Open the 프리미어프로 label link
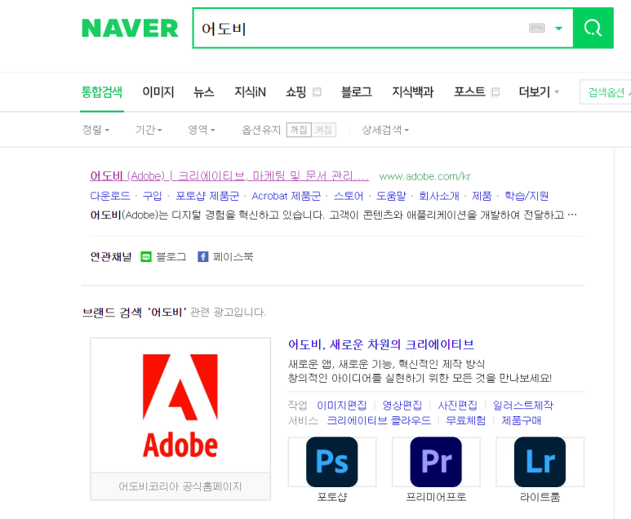This screenshot has width=631, height=519. tap(436, 497)
